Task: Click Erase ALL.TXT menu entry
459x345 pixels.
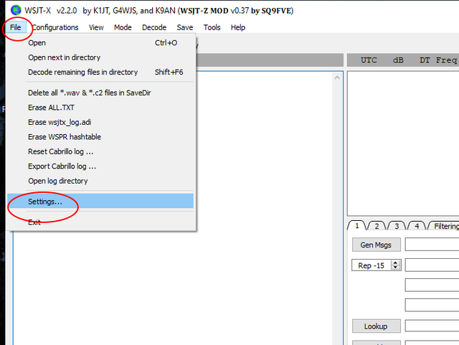Action: (x=51, y=108)
